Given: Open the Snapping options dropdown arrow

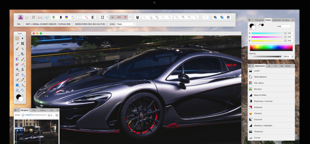Looking at the screenshot, I should pos(130,17).
